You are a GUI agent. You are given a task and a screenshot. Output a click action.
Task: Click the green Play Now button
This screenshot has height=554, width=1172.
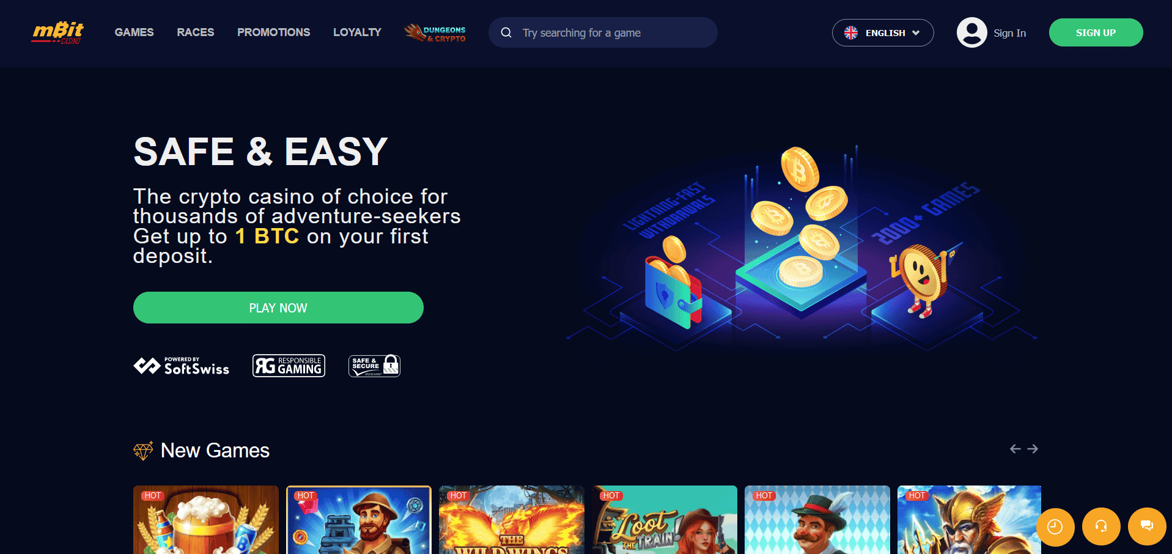278,308
